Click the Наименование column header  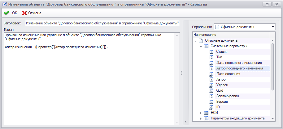tap(231, 35)
